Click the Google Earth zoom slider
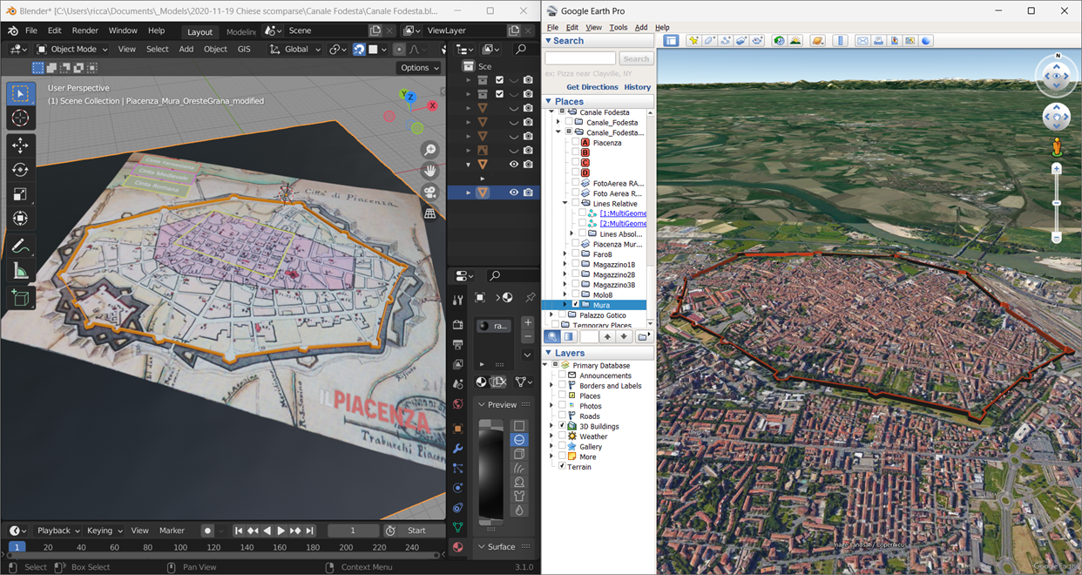The height and width of the screenshot is (575, 1082). click(x=1056, y=203)
